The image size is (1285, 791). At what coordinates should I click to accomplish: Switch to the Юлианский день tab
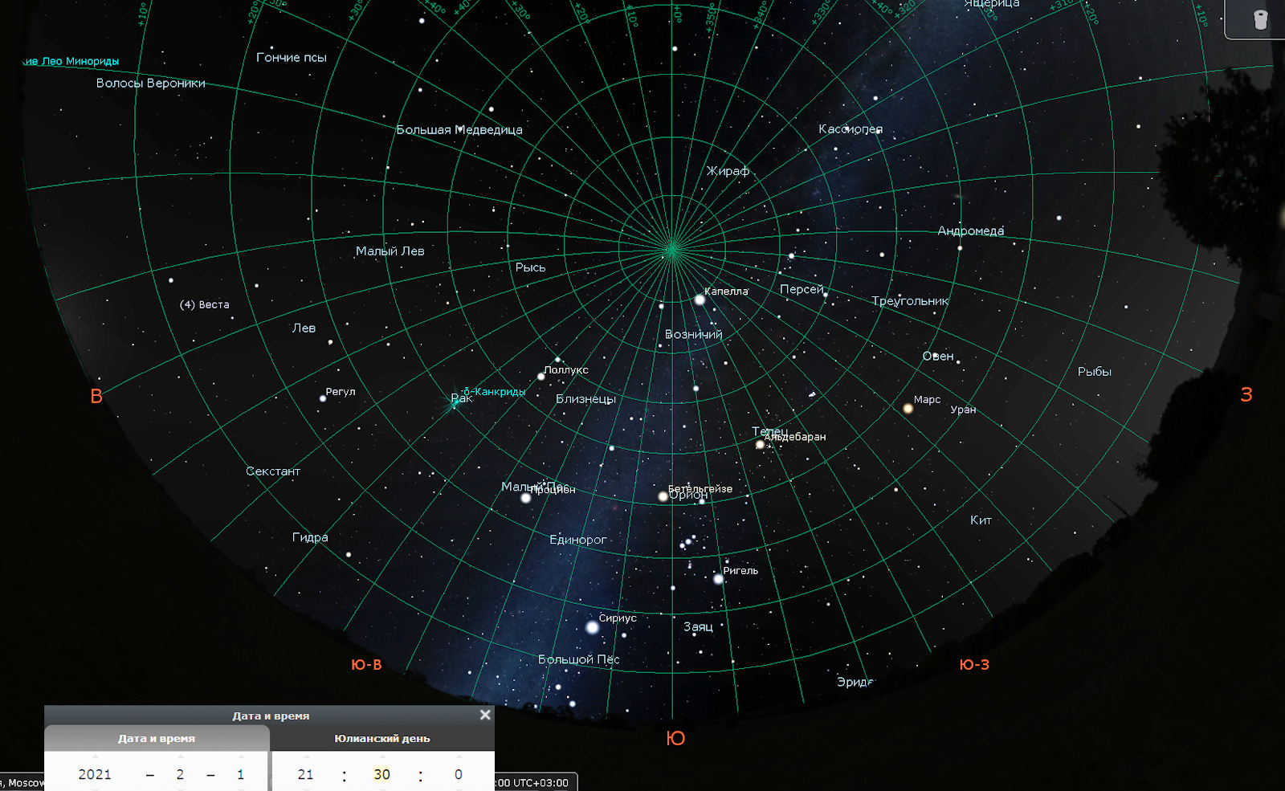pyautogui.click(x=382, y=739)
